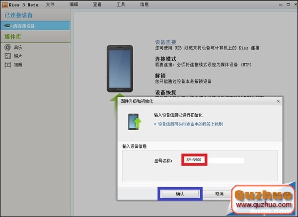Minimize the Kies window

(x=281, y=5)
